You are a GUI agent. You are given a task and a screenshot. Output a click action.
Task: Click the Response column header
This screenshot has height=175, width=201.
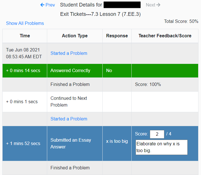117,36
